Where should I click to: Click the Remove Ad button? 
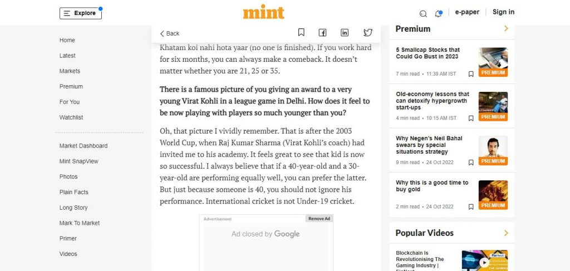(x=319, y=218)
